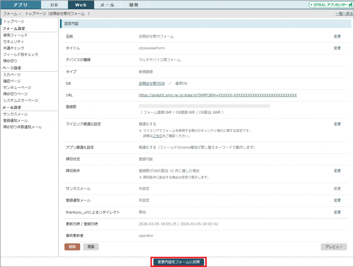Expand the フォーム dropdown arrow
Image resolution: width=354 pixels, height=267 pixels.
(x=20, y=14)
